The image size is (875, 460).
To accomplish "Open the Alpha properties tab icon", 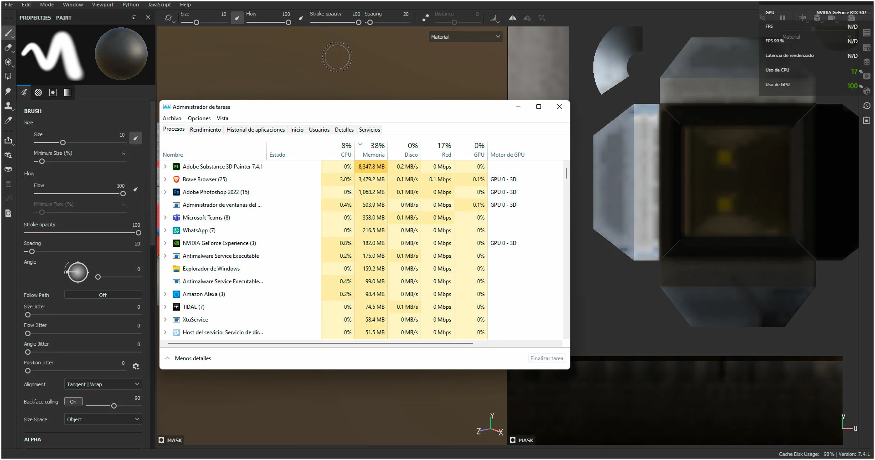I will pyautogui.click(x=38, y=92).
